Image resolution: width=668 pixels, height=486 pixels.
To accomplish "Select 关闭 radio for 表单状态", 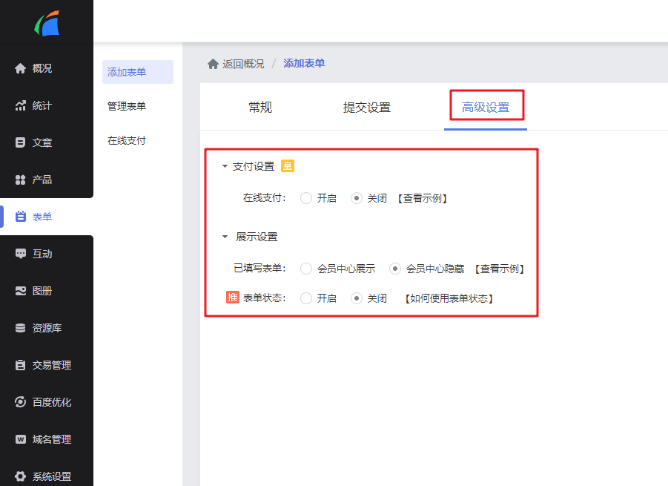I will tap(357, 298).
